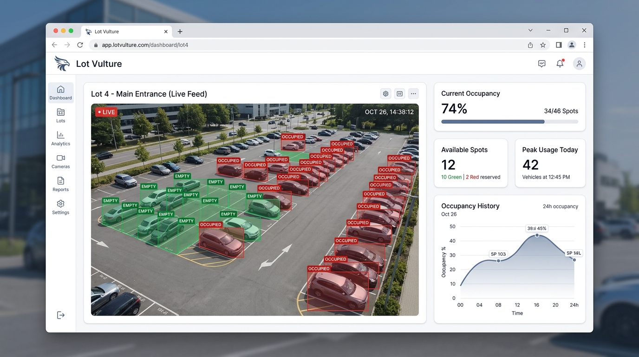Click the 45% peak chart marker
This screenshot has height=357, width=639.
pos(537,235)
